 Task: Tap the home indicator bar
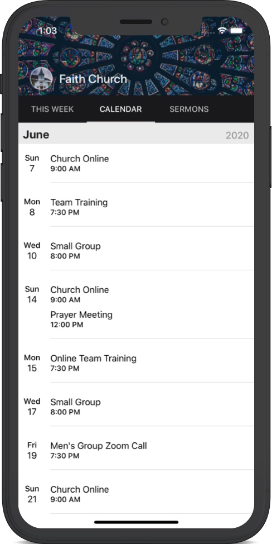coord(136,522)
